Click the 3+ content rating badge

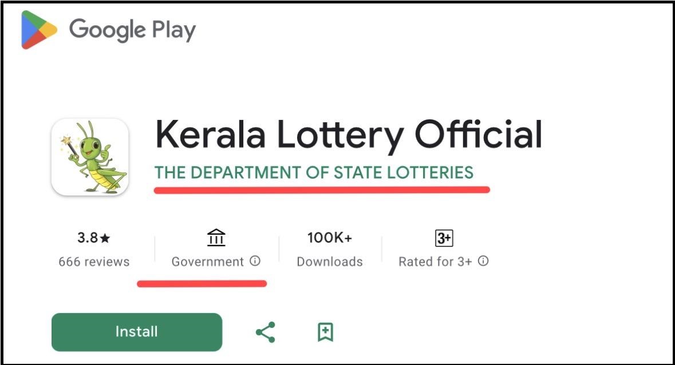coord(444,238)
